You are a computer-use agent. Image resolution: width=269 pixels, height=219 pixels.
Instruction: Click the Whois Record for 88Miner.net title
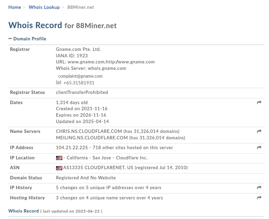point(63,25)
